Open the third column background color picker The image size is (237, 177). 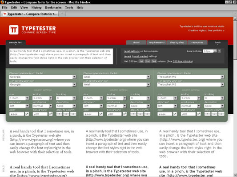pos(199,114)
